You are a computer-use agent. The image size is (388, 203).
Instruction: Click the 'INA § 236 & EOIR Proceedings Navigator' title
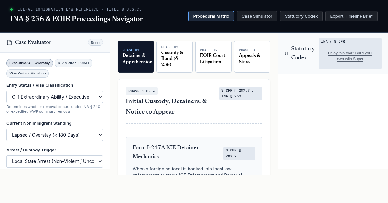tap(76, 19)
